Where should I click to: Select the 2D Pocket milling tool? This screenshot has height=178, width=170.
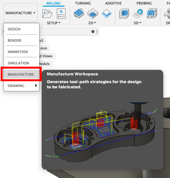pyautogui.click(x=93, y=14)
